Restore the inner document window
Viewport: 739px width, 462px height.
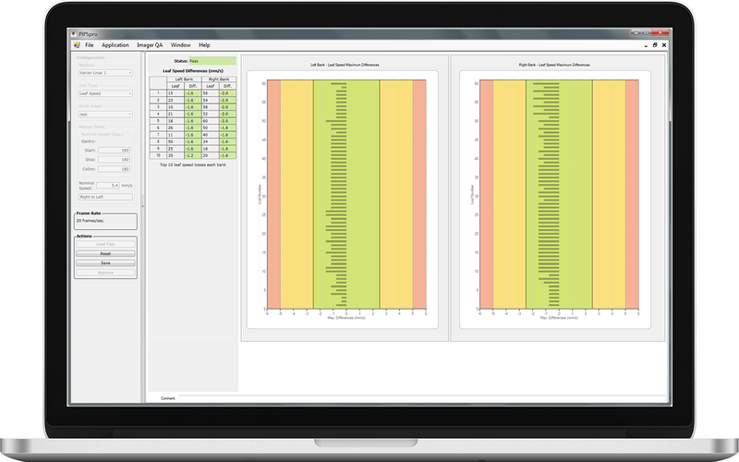coord(655,44)
